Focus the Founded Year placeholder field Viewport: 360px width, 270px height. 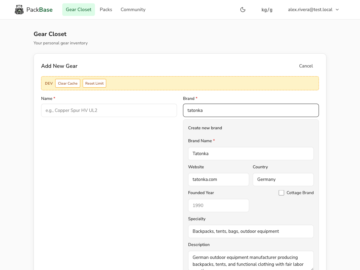(x=218, y=205)
